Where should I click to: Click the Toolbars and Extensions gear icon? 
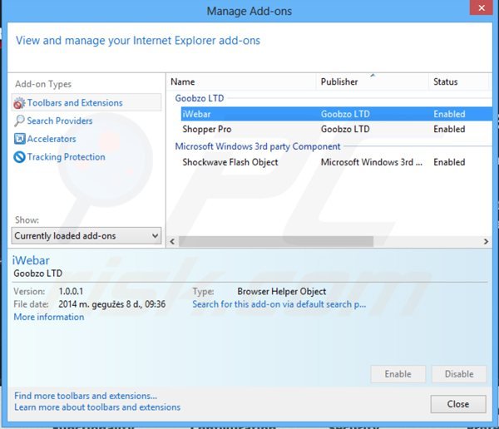[x=20, y=103]
